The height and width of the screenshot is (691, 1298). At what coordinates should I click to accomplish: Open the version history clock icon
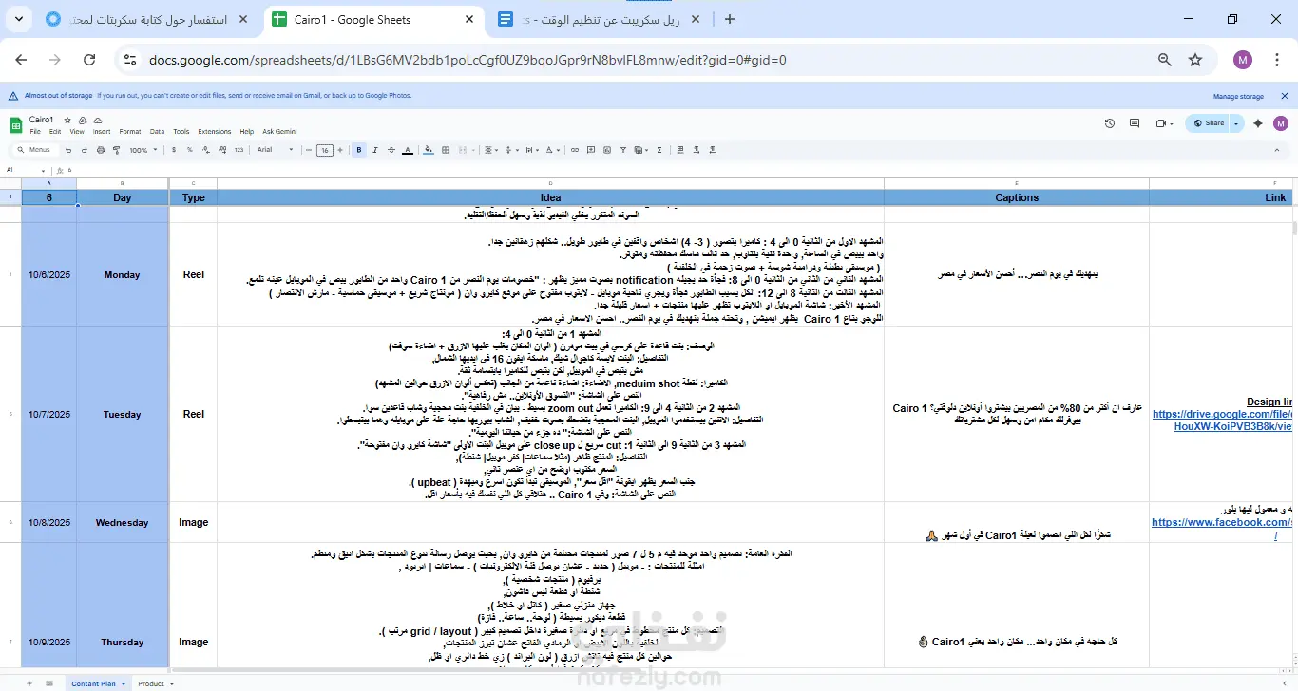click(x=1110, y=123)
